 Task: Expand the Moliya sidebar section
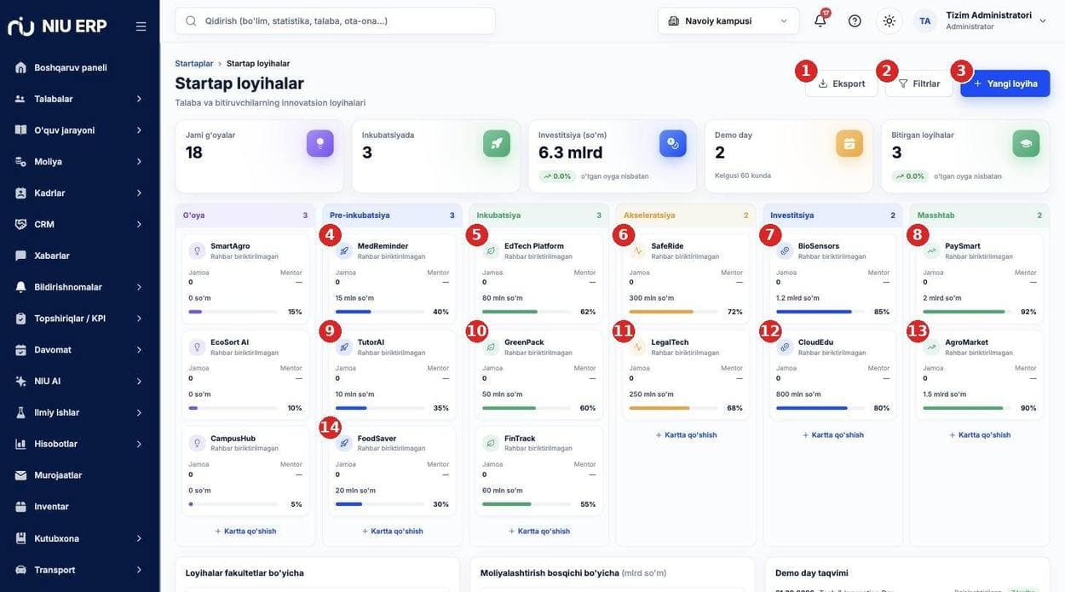point(79,161)
